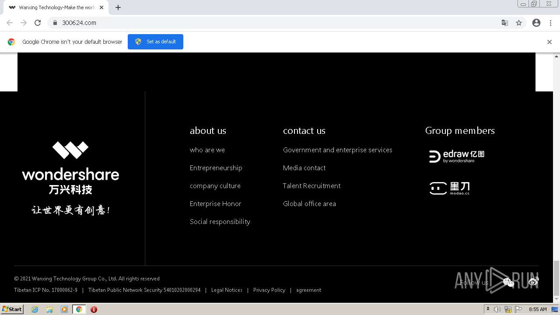Image resolution: width=560 pixels, height=315 pixels.
Task: Click the 8:55 AM system clock
Action: [538, 309]
